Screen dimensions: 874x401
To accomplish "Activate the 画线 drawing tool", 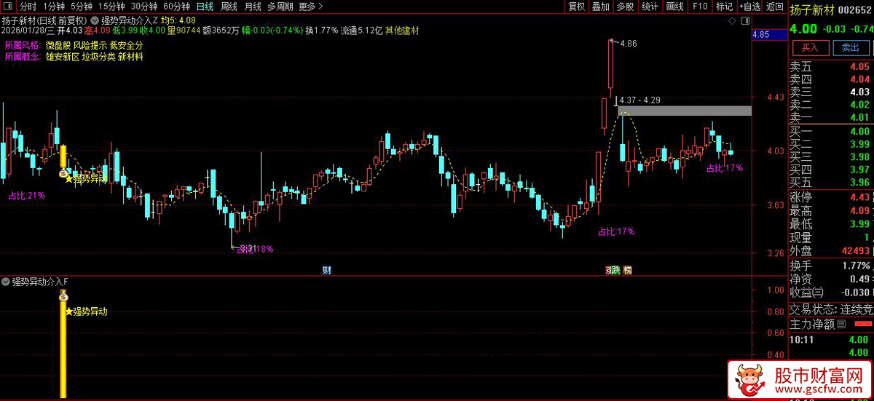I will [675, 7].
